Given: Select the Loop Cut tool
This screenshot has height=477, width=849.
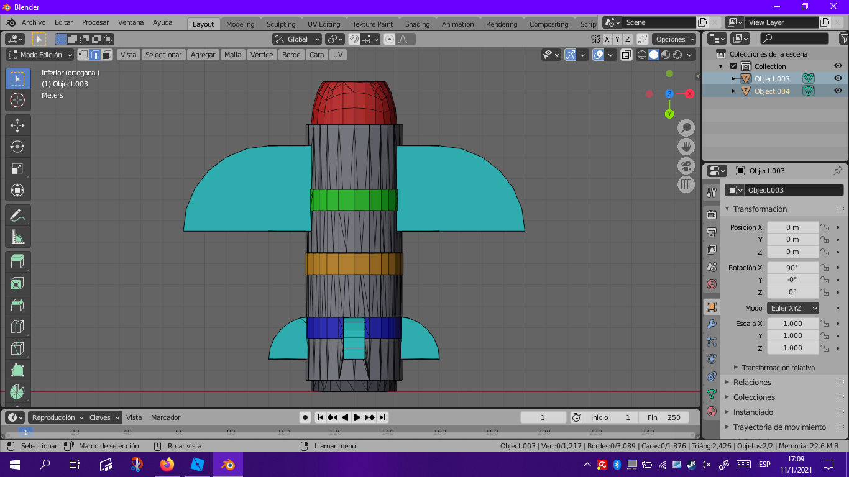Looking at the screenshot, I should pos(17,327).
